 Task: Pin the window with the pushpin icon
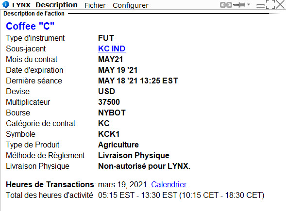[x=239, y=5]
